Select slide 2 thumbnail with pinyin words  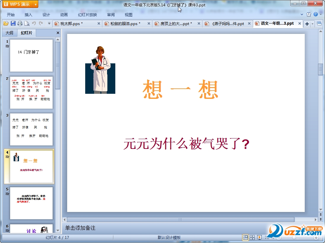pos(31,93)
